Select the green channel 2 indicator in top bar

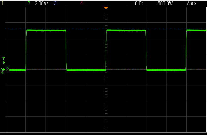click(x=29, y=3)
